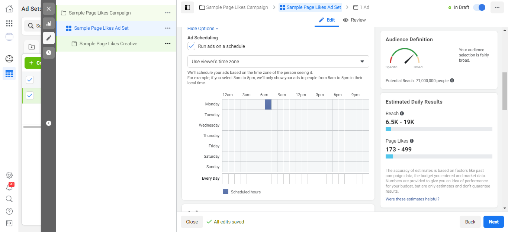Screen dimensions: 508x232
Task: Select the Ads Manager table icon
Action: 9,73
